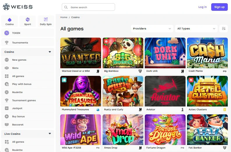Click the Buy bonus plus icon
231x152 pixels.
[x=7, y=116]
